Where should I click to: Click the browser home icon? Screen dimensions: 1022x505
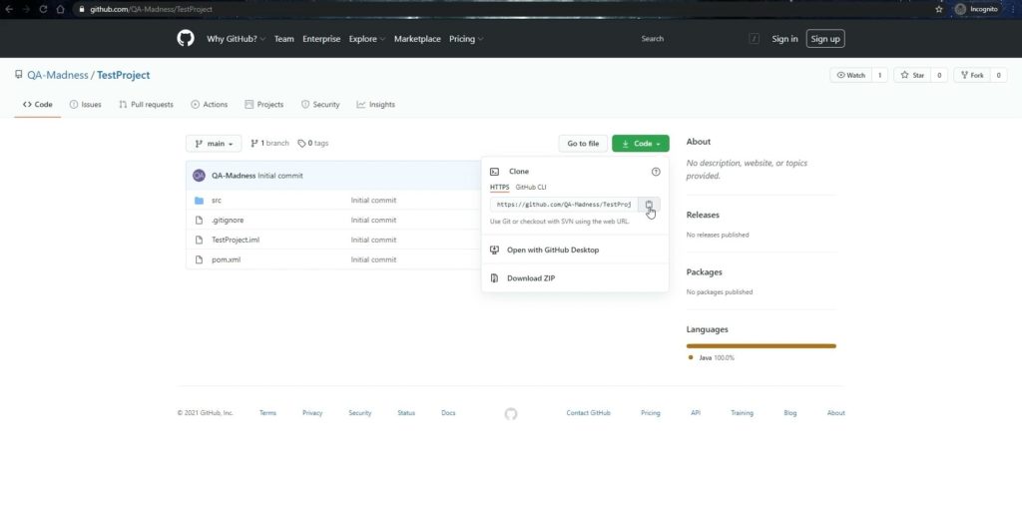[60, 9]
